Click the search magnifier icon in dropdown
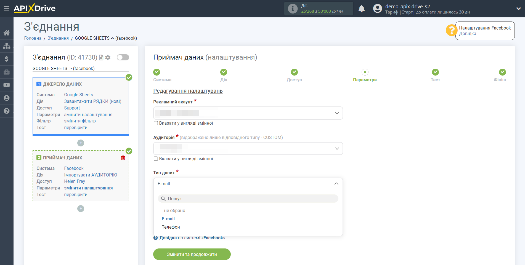This screenshot has width=525, height=265. 163,199
